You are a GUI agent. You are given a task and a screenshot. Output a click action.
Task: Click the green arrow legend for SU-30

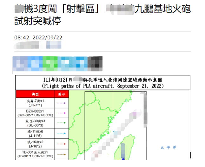62,123
